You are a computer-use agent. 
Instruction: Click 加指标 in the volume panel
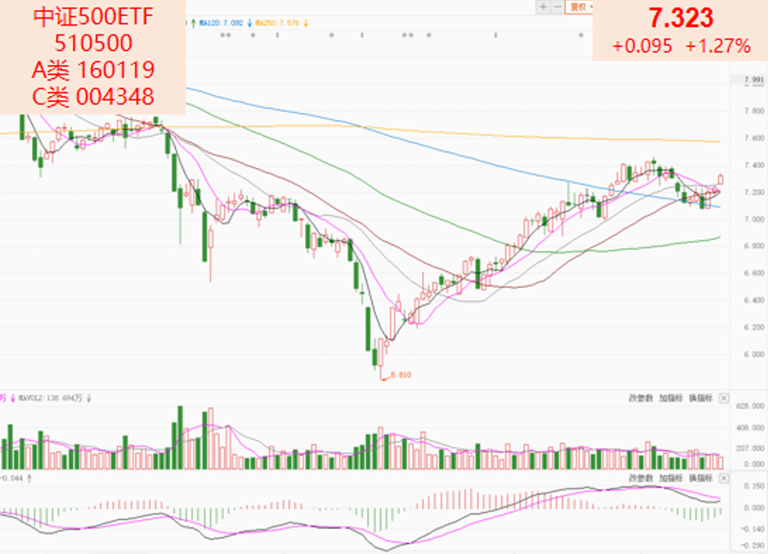coord(671,398)
